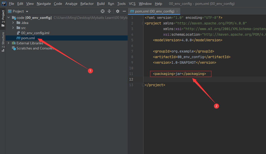This screenshot has width=266, height=154.
Task: Open the Tools menu
Action: pos(122,4)
